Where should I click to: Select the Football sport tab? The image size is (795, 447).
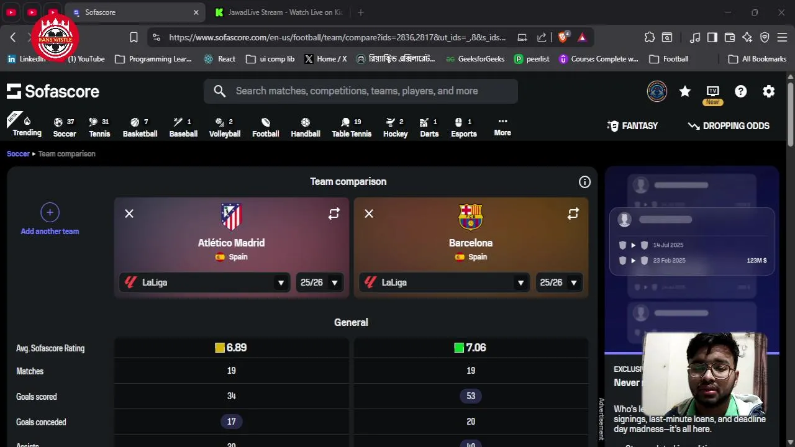pos(265,127)
